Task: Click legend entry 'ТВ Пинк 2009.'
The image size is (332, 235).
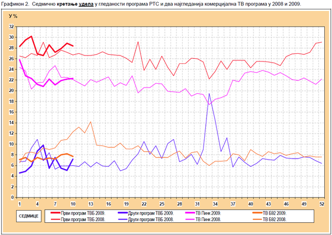Action: pyautogui.click(x=203, y=213)
